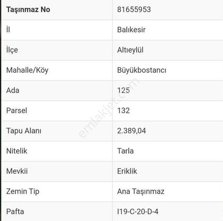
Task: Click the Eriklik mevkii value
Action: pos(127,171)
